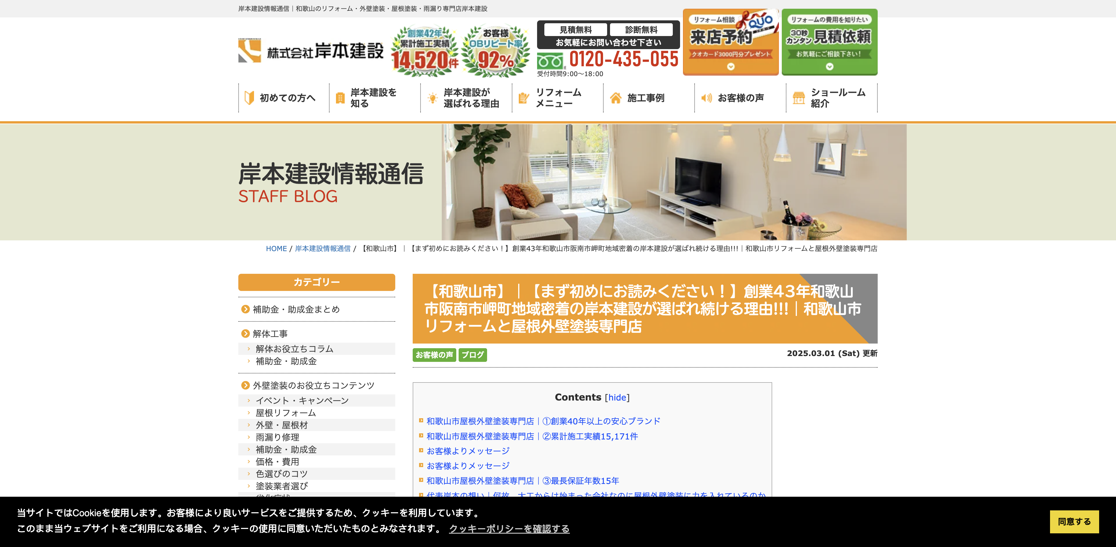This screenshot has height=547, width=1116.
Task: Hide the Contents table with [hide]
Action: 617,398
